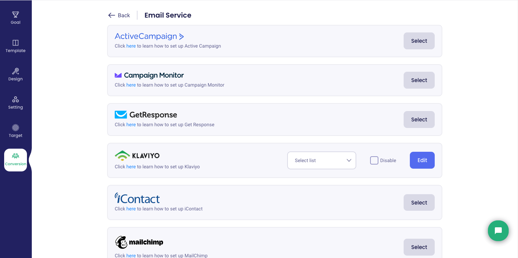The height and width of the screenshot is (258, 518).
Task: Go to the Conversion label in sidebar
Action: (16, 164)
